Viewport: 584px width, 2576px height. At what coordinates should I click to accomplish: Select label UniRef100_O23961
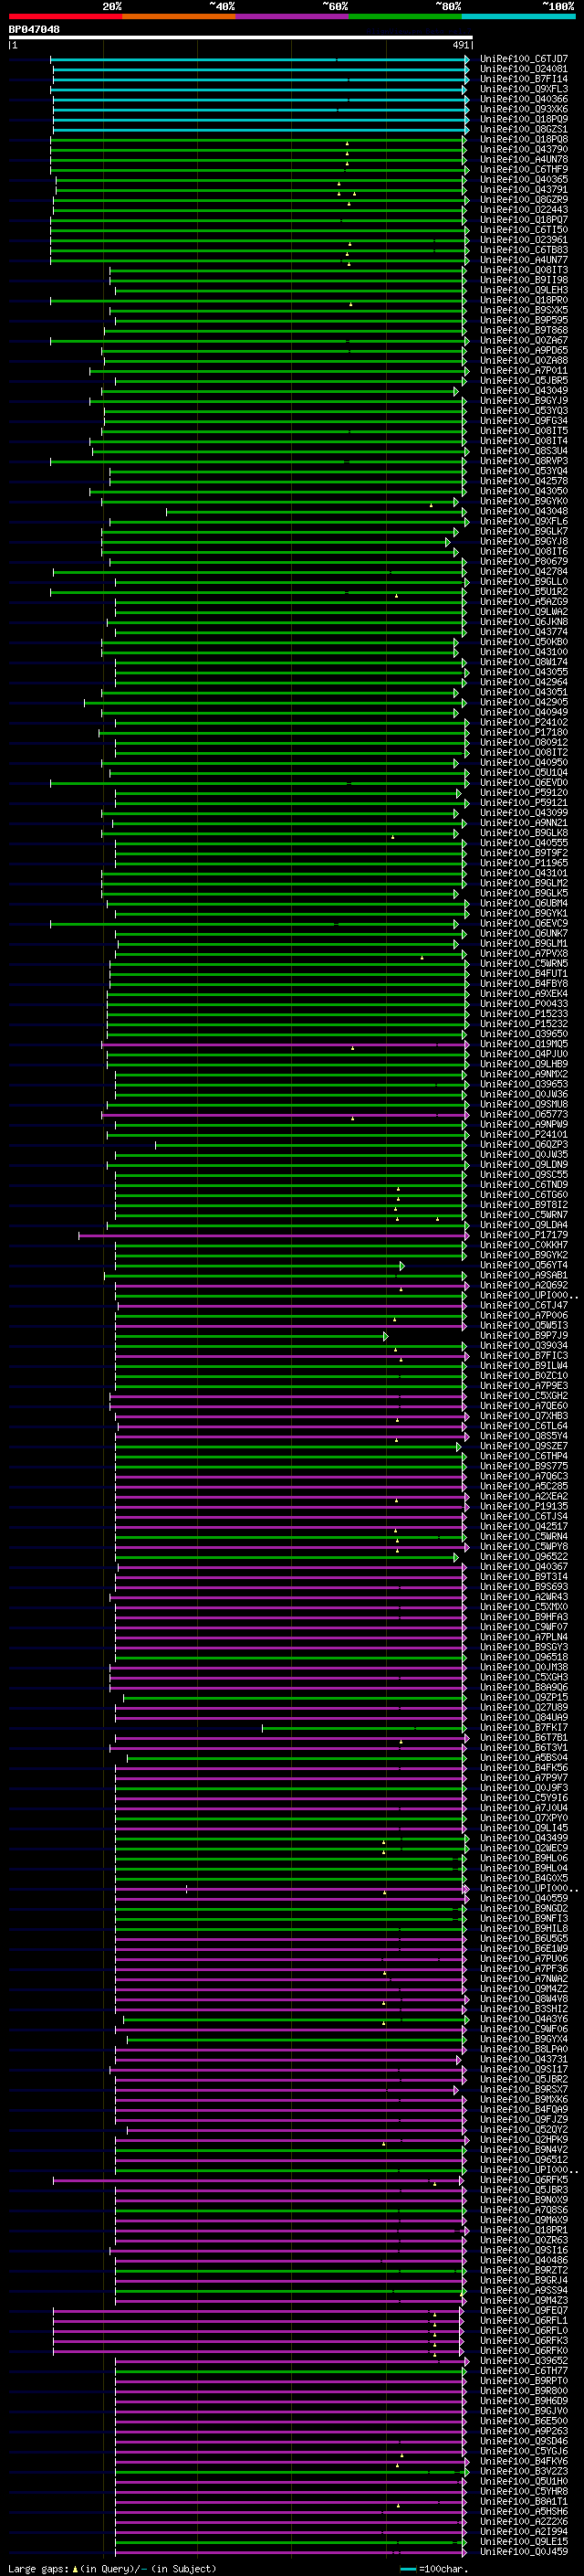pos(523,240)
